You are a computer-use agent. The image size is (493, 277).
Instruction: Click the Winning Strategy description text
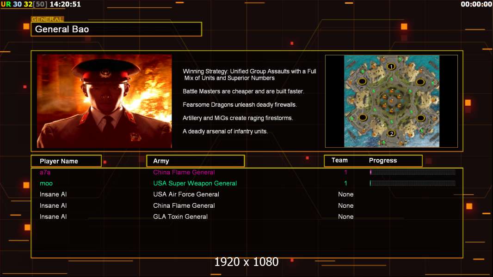click(x=249, y=75)
